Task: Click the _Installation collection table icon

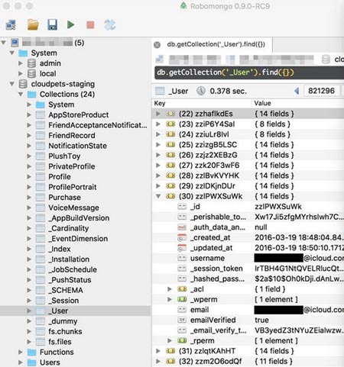Action: click(x=41, y=259)
